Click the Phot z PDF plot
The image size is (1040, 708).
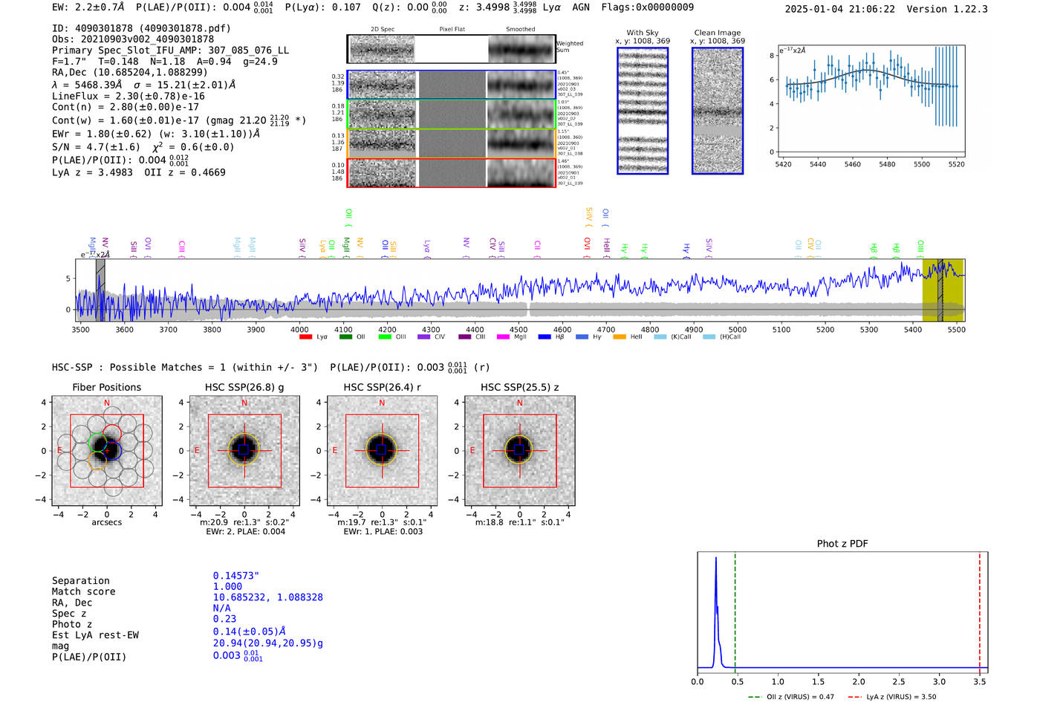tap(842, 613)
